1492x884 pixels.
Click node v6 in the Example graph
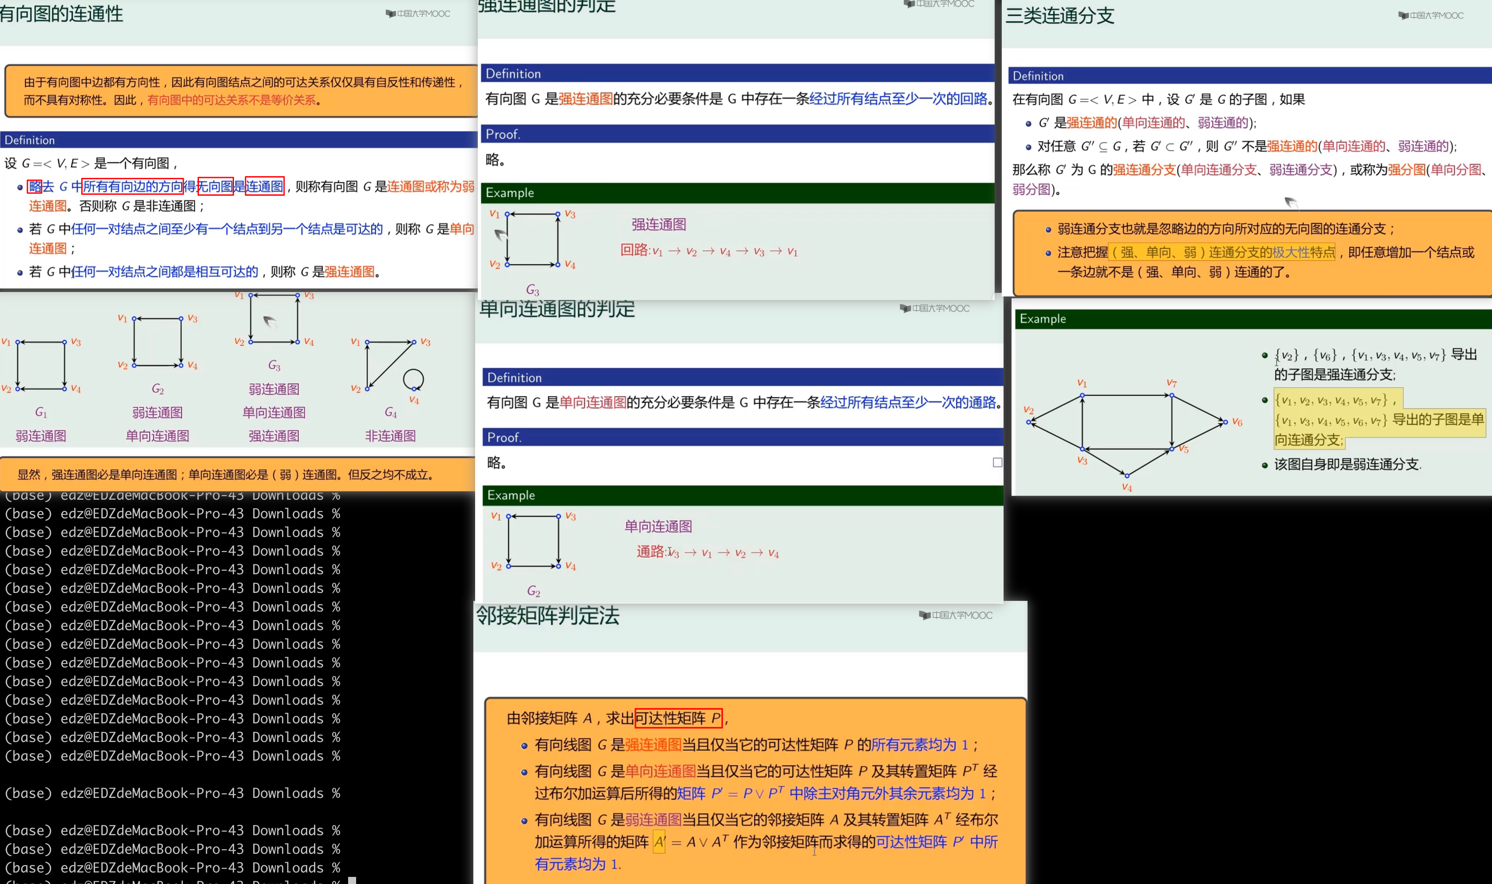1226,422
